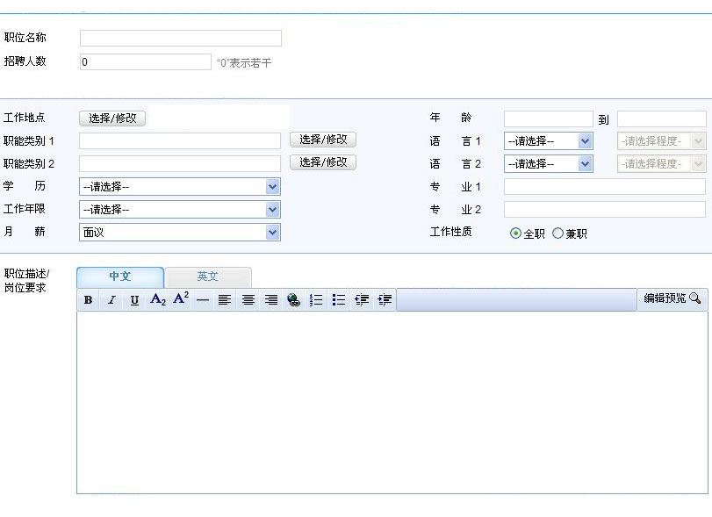Switch to the 英文 tab

tap(208, 276)
